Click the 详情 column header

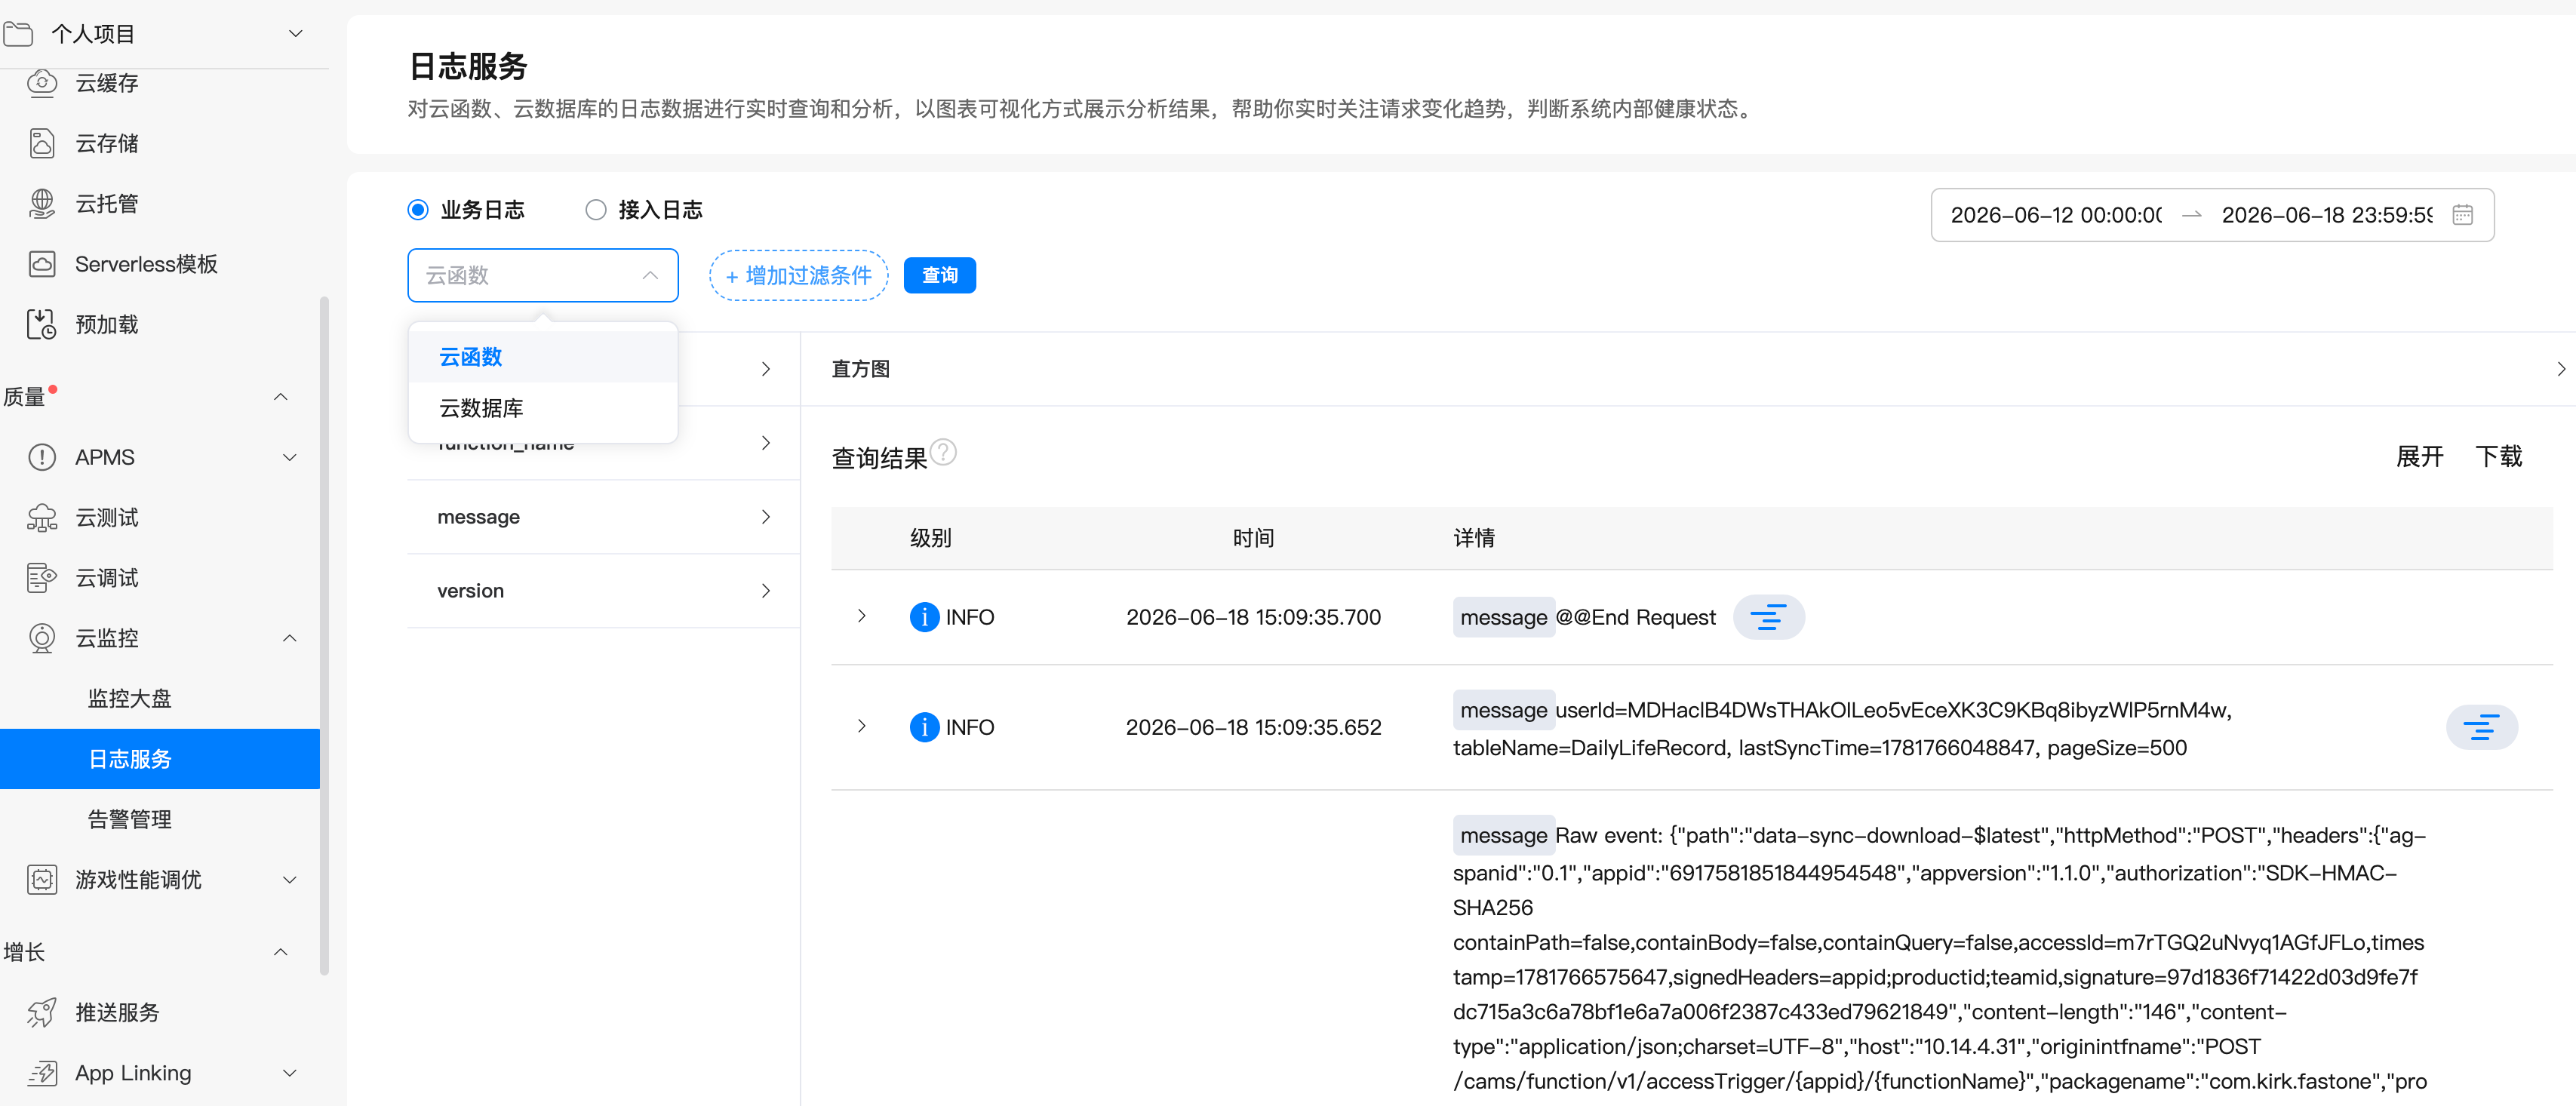click(x=1474, y=538)
